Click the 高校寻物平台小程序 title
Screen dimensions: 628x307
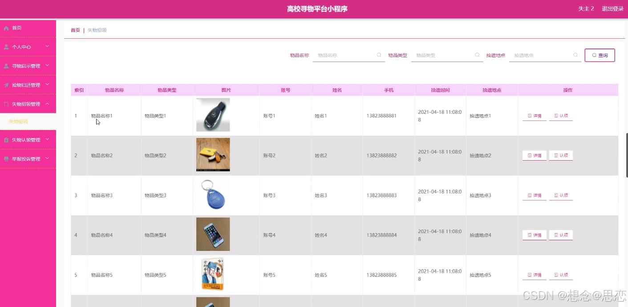[x=317, y=9]
